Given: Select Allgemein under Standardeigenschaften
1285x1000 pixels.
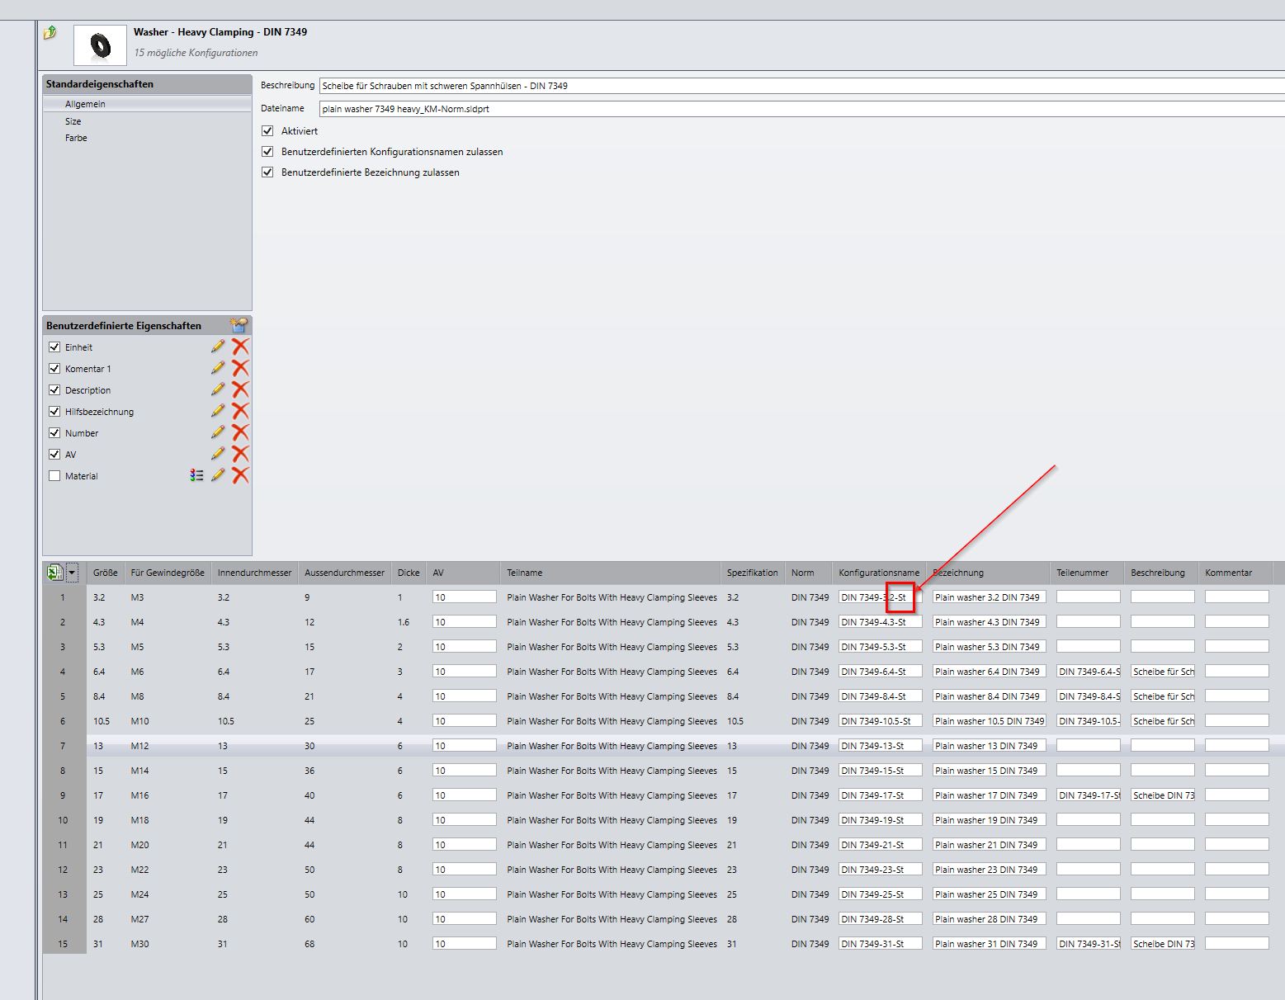Looking at the screenshot, I should tap(147, 104).
